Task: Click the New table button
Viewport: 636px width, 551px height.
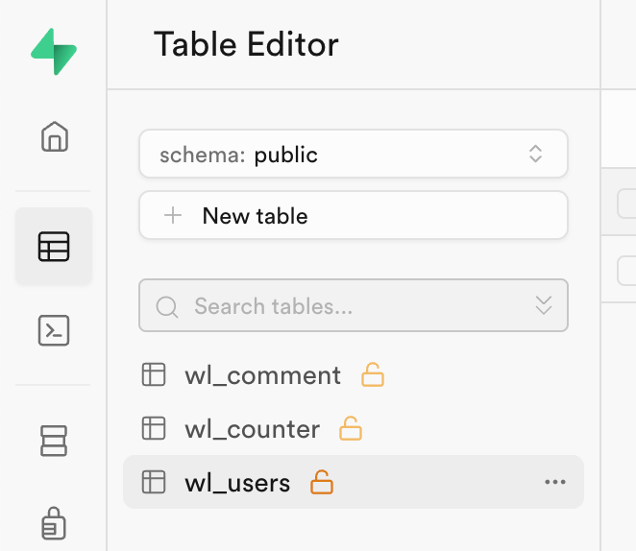Action: tap(354, 216)
